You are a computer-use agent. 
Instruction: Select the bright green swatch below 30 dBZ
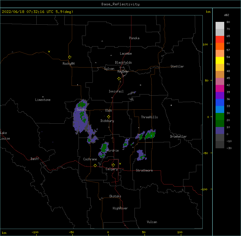pyautogui.click(x=220, y=117)
